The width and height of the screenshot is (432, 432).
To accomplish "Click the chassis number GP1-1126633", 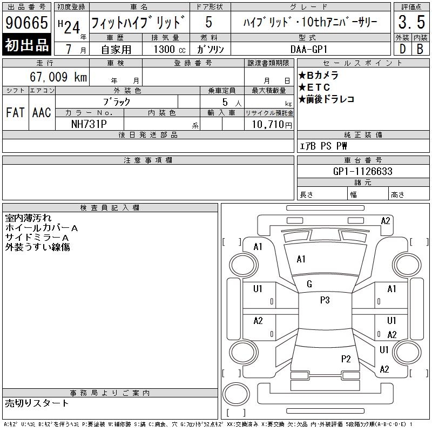I will tap(363, 171).
